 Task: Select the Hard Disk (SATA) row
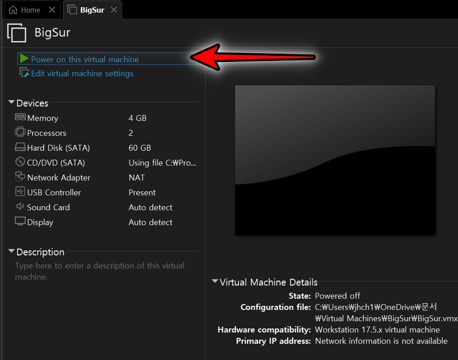click(x=105, y=148)
